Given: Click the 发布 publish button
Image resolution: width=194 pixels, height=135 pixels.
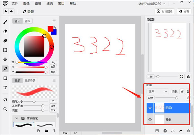Looking at the screenshot, I should [184, 11].
